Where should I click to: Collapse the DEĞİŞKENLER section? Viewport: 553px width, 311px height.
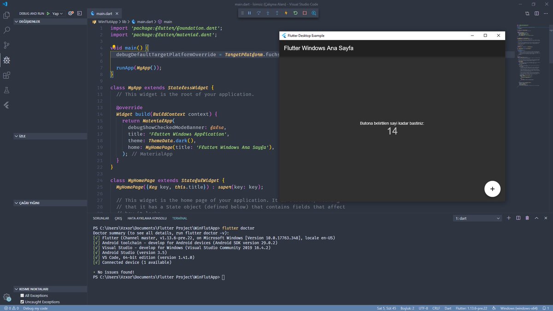tap(50, 21)
